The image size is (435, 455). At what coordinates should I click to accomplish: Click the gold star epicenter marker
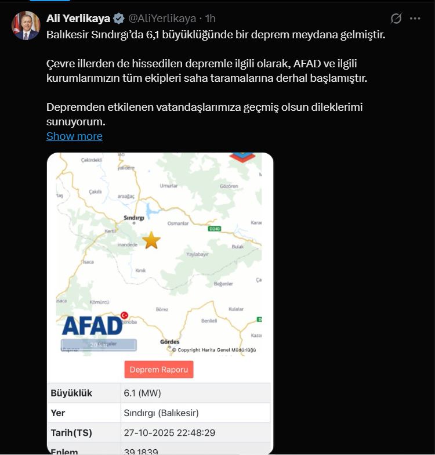click(151, 240)
